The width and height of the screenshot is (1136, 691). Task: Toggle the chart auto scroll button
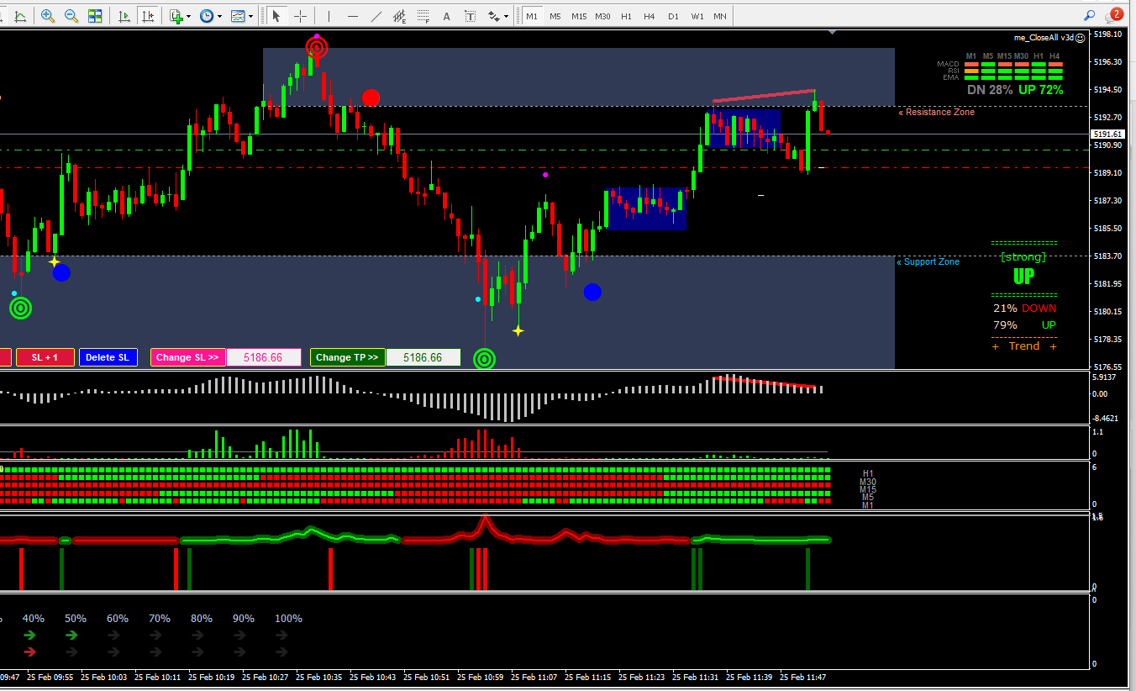pos(124,16)
